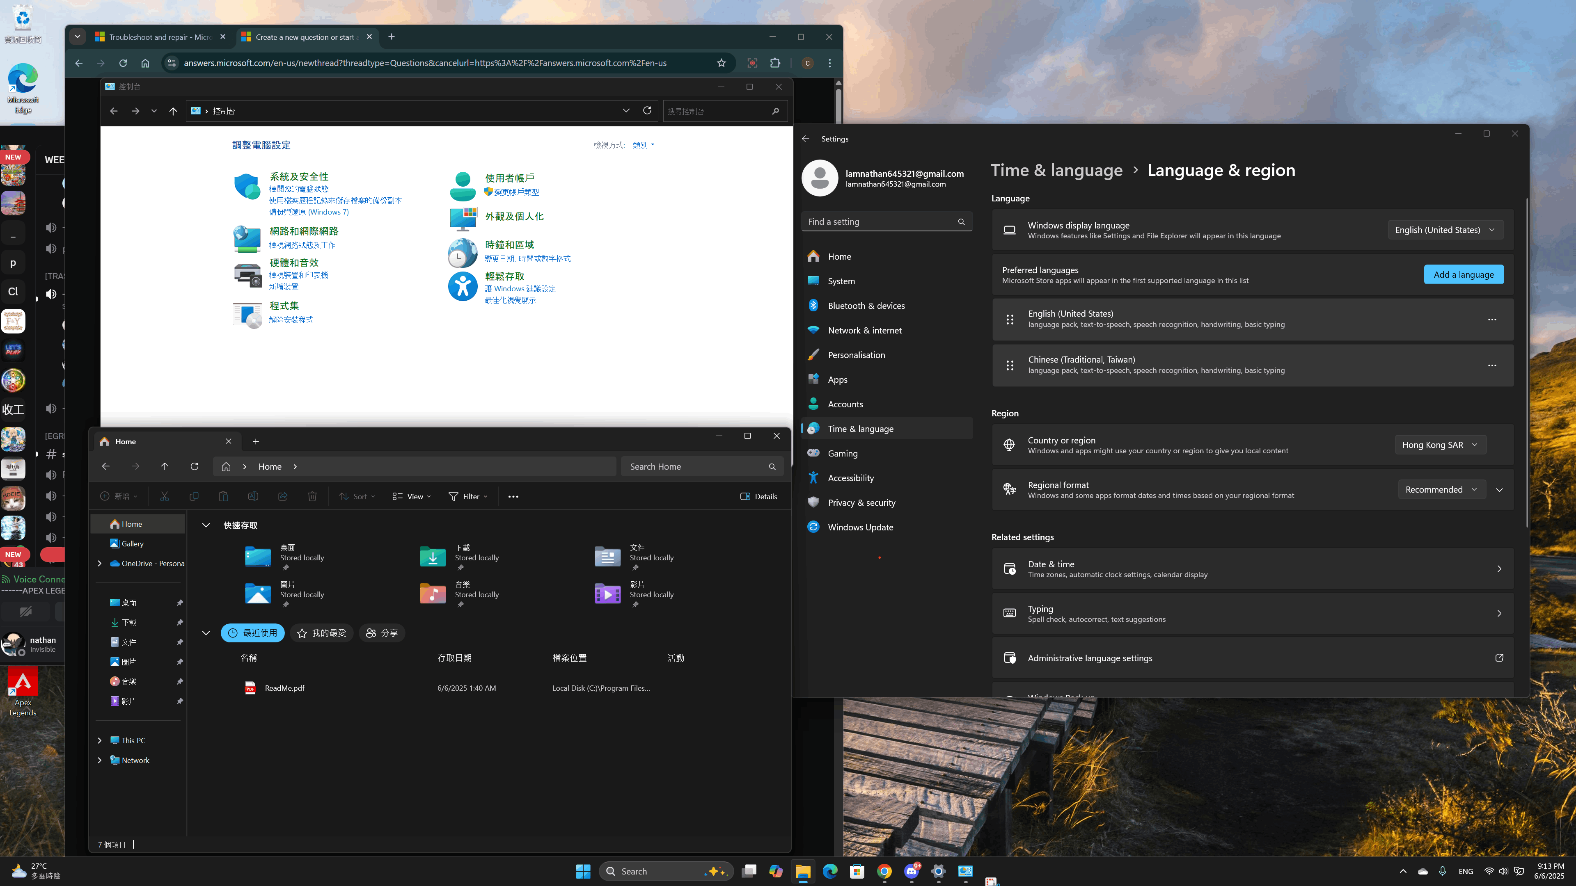Open Windows display language dropdown

click(1445, 230)
